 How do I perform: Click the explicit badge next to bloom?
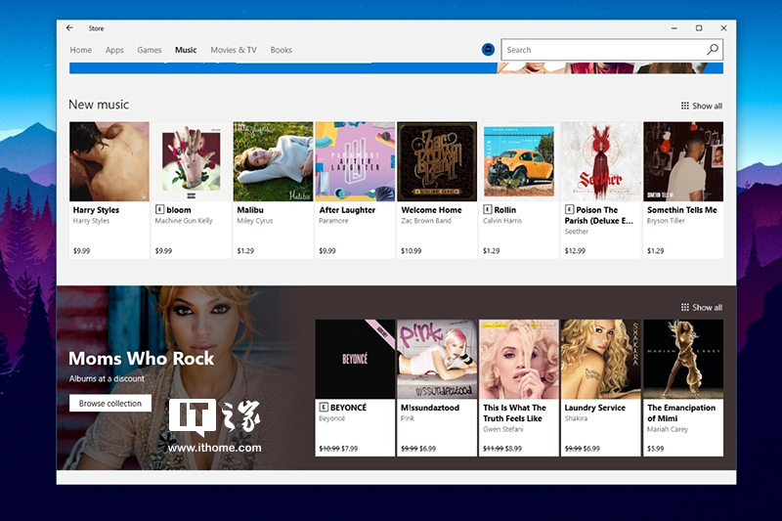[x=159, y=209]
